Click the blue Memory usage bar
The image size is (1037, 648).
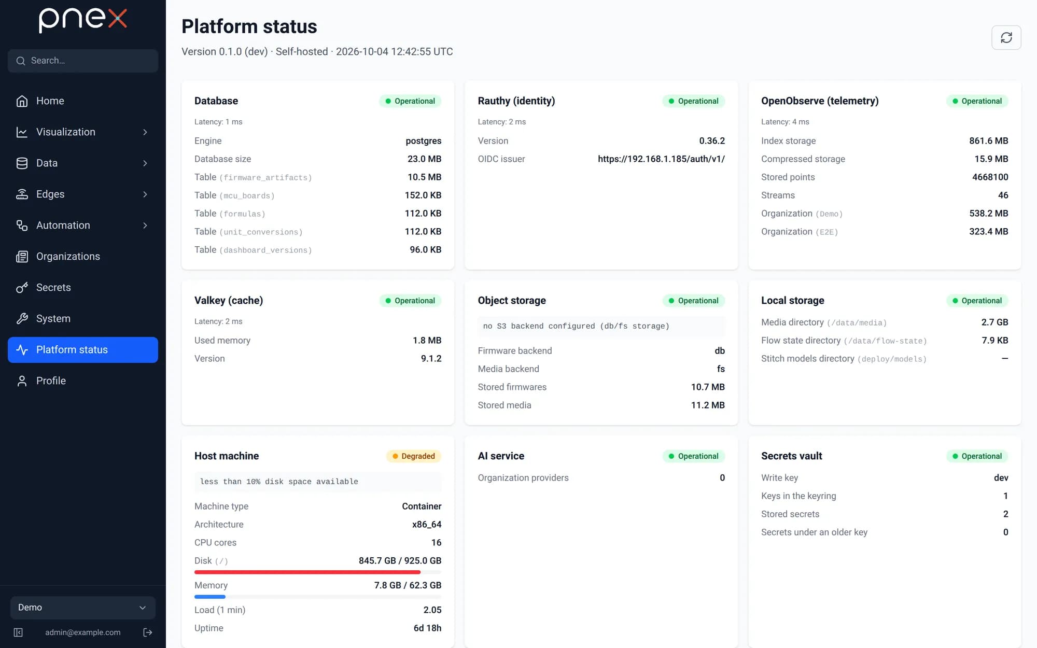pos(210,597)
